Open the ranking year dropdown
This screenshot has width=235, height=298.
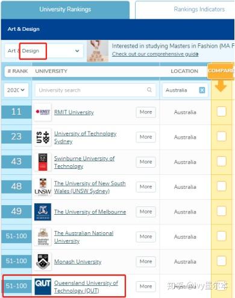16,90
